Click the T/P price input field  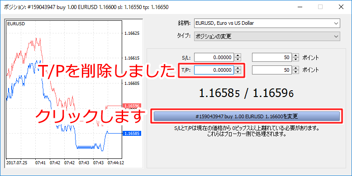pyautogui.click(x=214, y=70)
